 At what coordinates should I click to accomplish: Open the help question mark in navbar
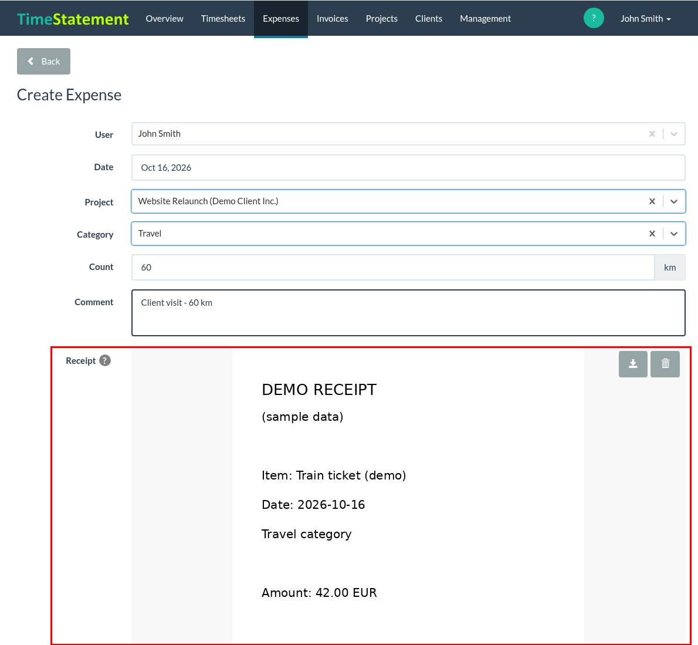click(594, 18)
